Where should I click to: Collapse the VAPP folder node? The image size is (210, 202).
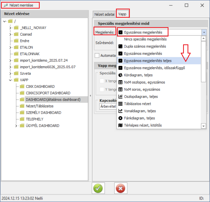click(x=10, y=80)
